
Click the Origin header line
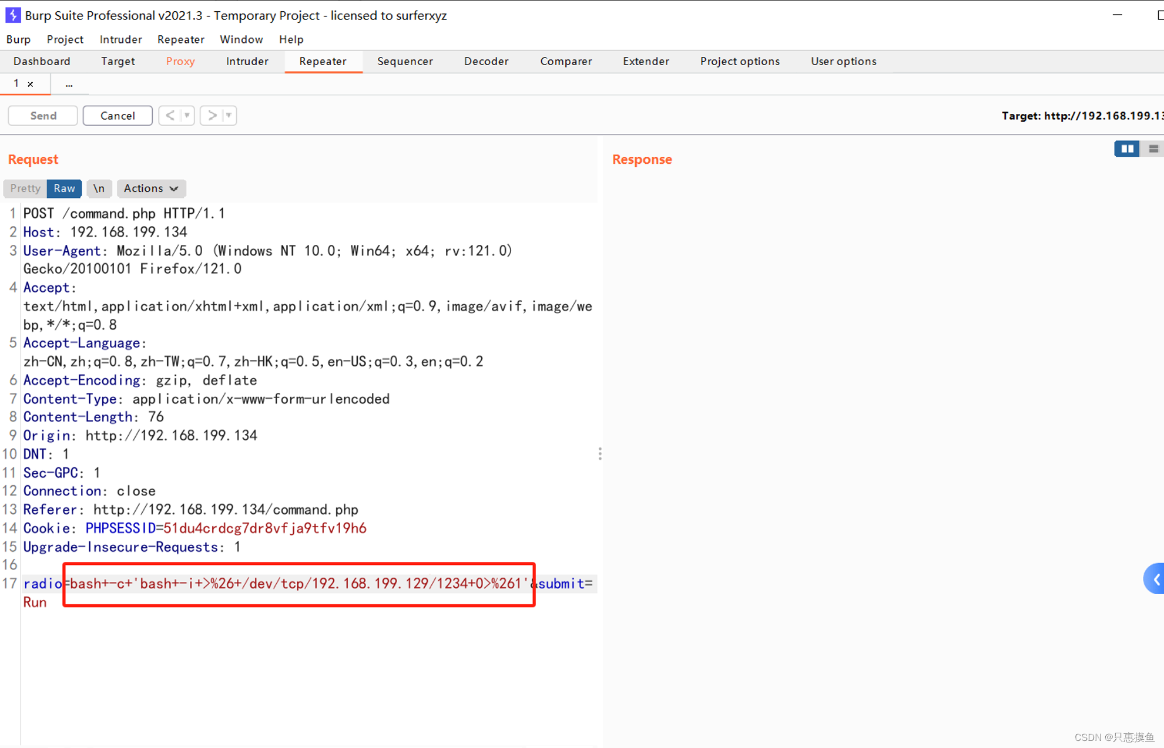[x=140, y=436]
